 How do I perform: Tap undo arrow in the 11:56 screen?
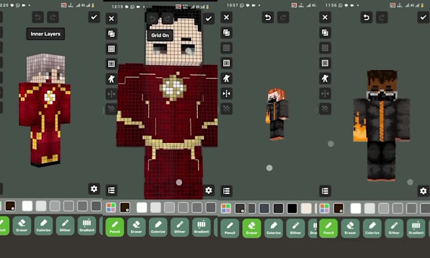366,18
